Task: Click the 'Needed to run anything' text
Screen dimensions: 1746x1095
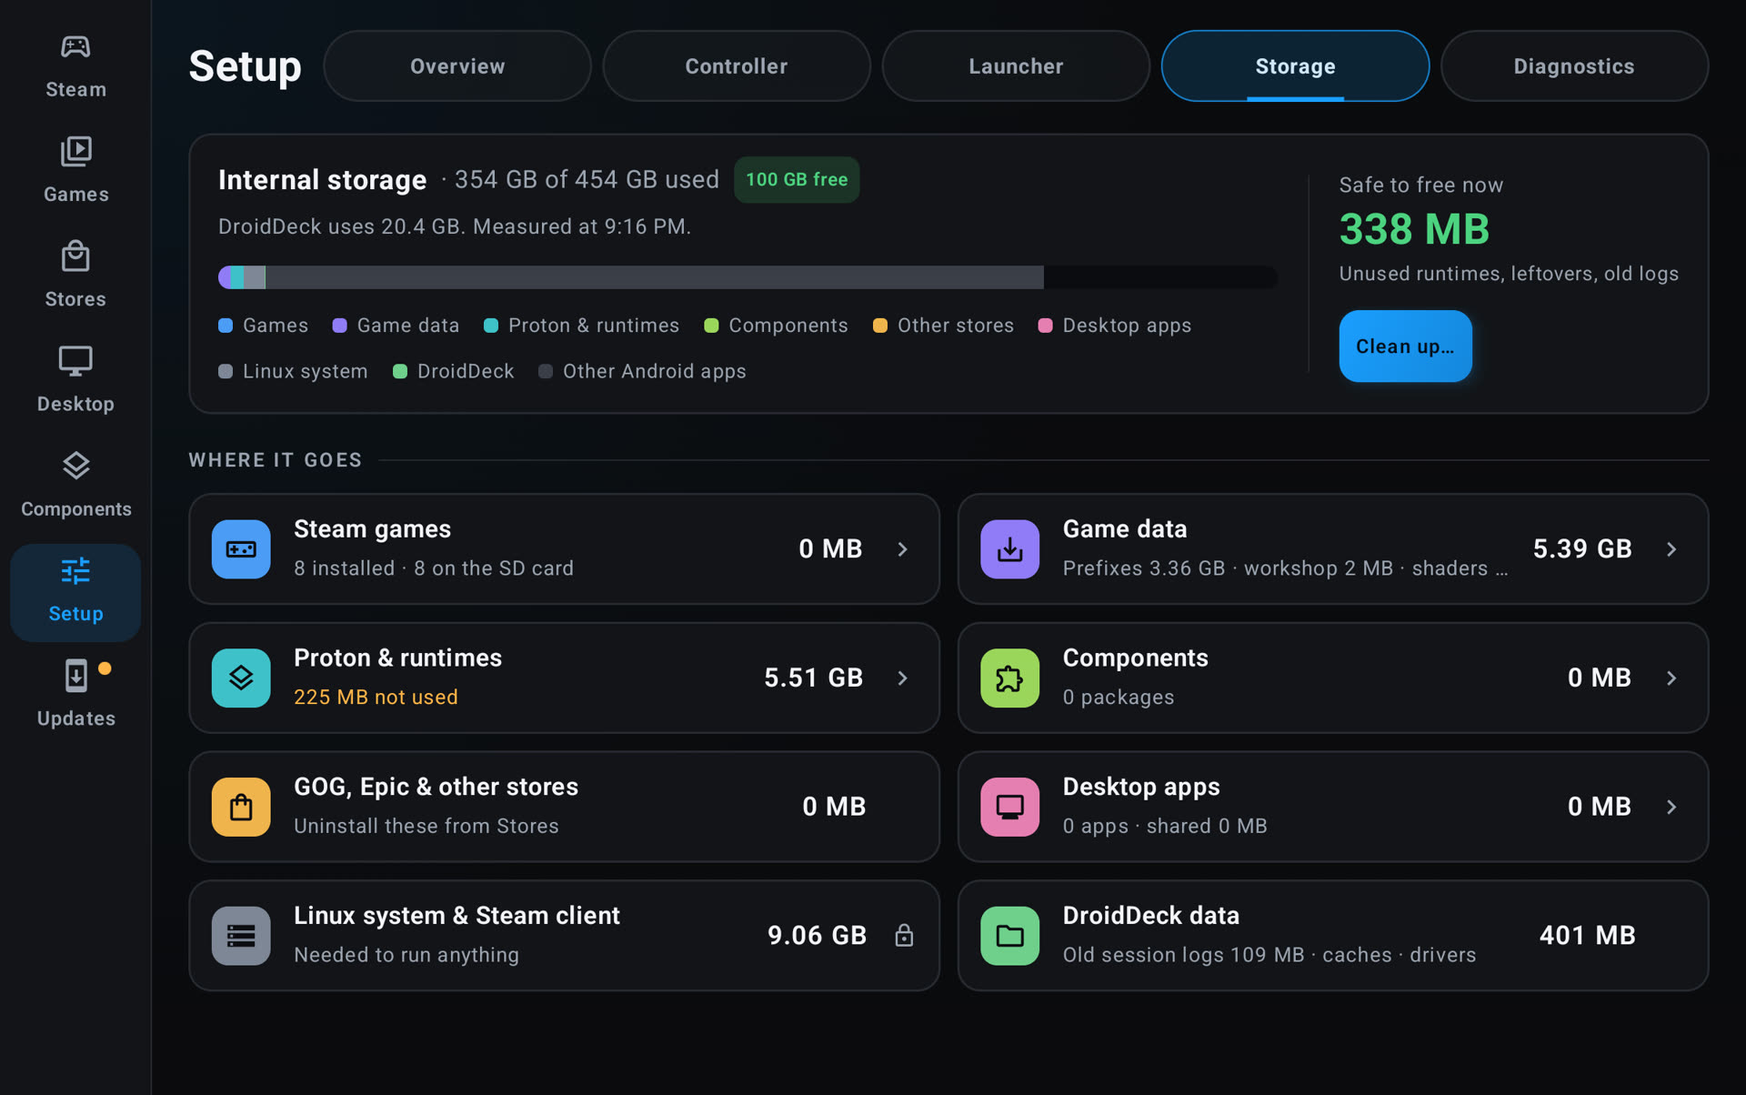Action: (x=406, y=955)
